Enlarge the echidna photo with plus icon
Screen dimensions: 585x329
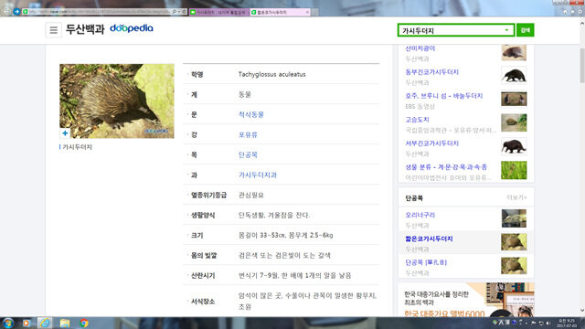click(65, 133)
